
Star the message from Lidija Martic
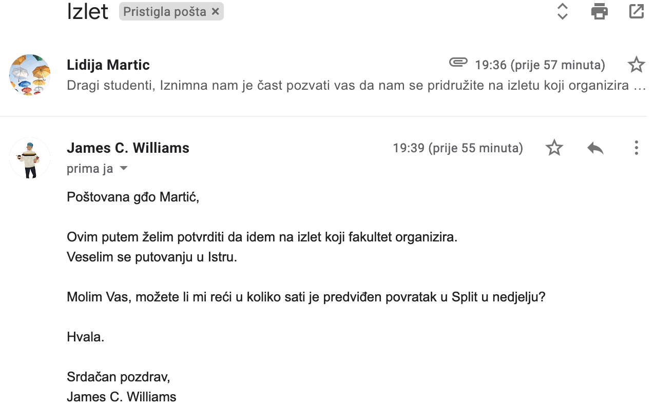(636, 65)
